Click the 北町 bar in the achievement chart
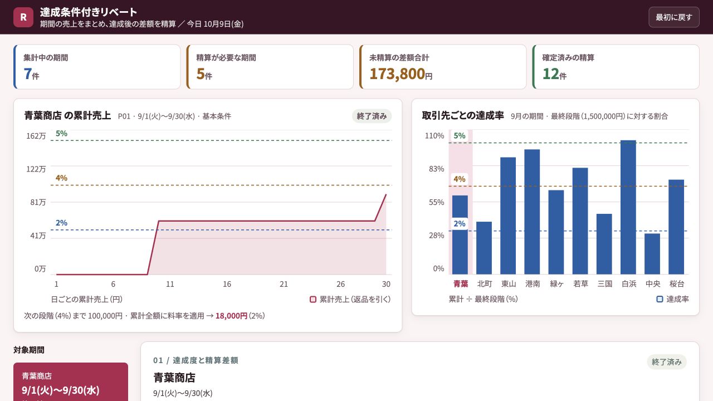This screenshot has width=713, height=401. [484, 248]
